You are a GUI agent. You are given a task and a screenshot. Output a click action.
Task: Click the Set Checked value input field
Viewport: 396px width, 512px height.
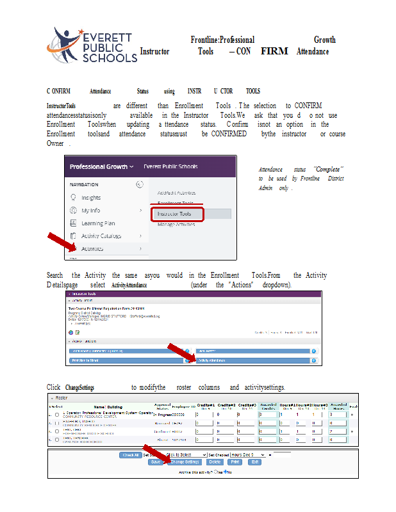coord(282,454)
